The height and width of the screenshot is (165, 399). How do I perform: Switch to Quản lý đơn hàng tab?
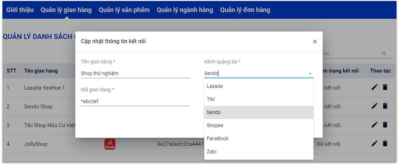point(245,10)
